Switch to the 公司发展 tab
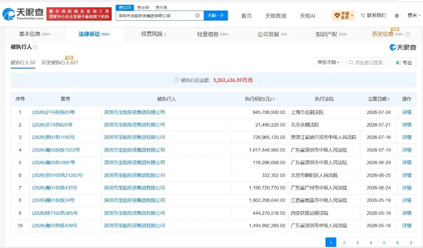The image size is (423, 248). 272,34
